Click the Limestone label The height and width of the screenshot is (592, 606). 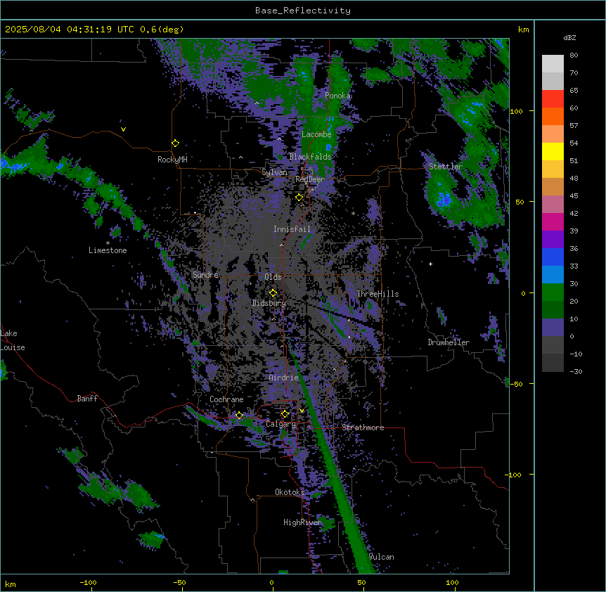pyautogui.click(x=108, y=250)
